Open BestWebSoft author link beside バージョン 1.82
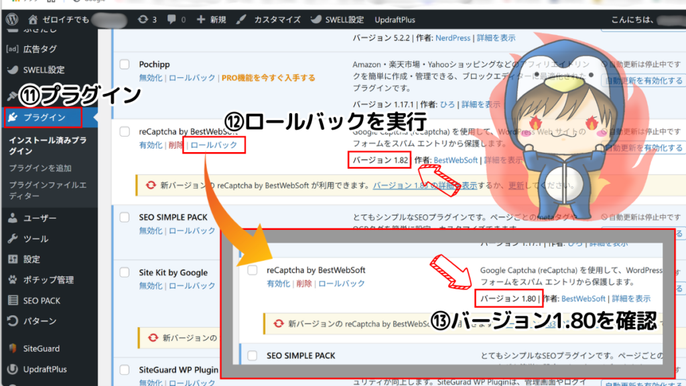The image size is (686, 386). [456, 160]
